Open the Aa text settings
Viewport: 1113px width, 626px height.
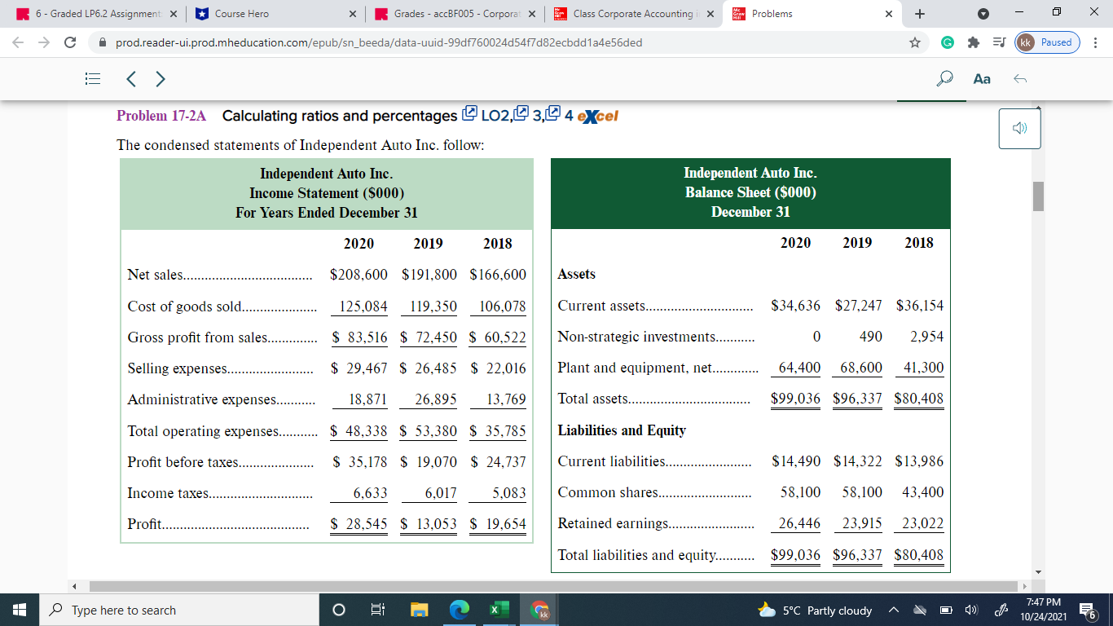click(x=982, y=79)
